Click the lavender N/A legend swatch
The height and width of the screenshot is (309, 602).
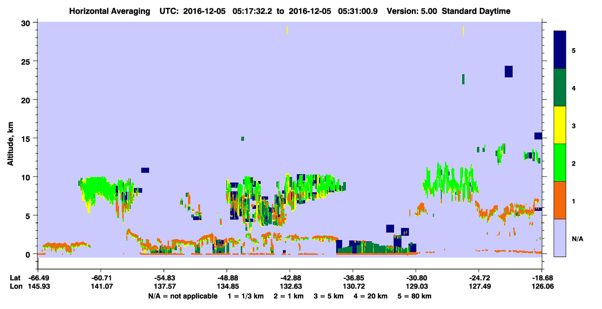[560, 238]
